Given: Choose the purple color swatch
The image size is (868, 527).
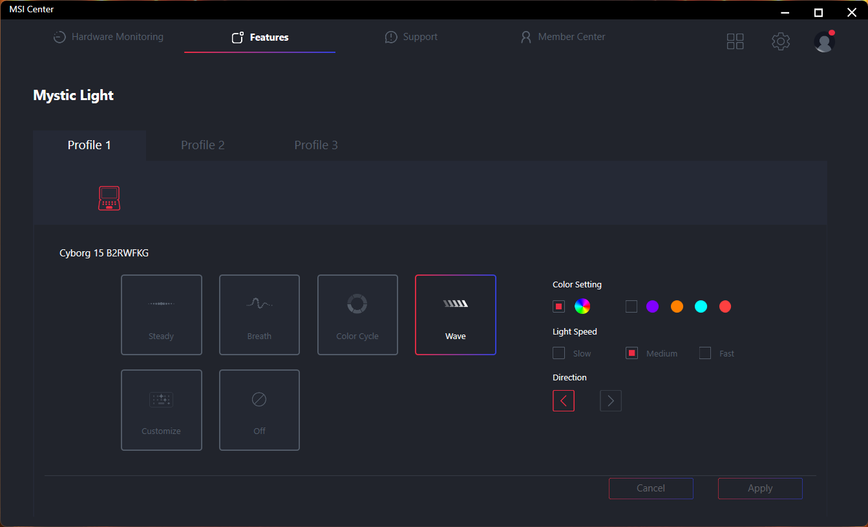Looking at the screenshot, I should click(x=652, y=307).
